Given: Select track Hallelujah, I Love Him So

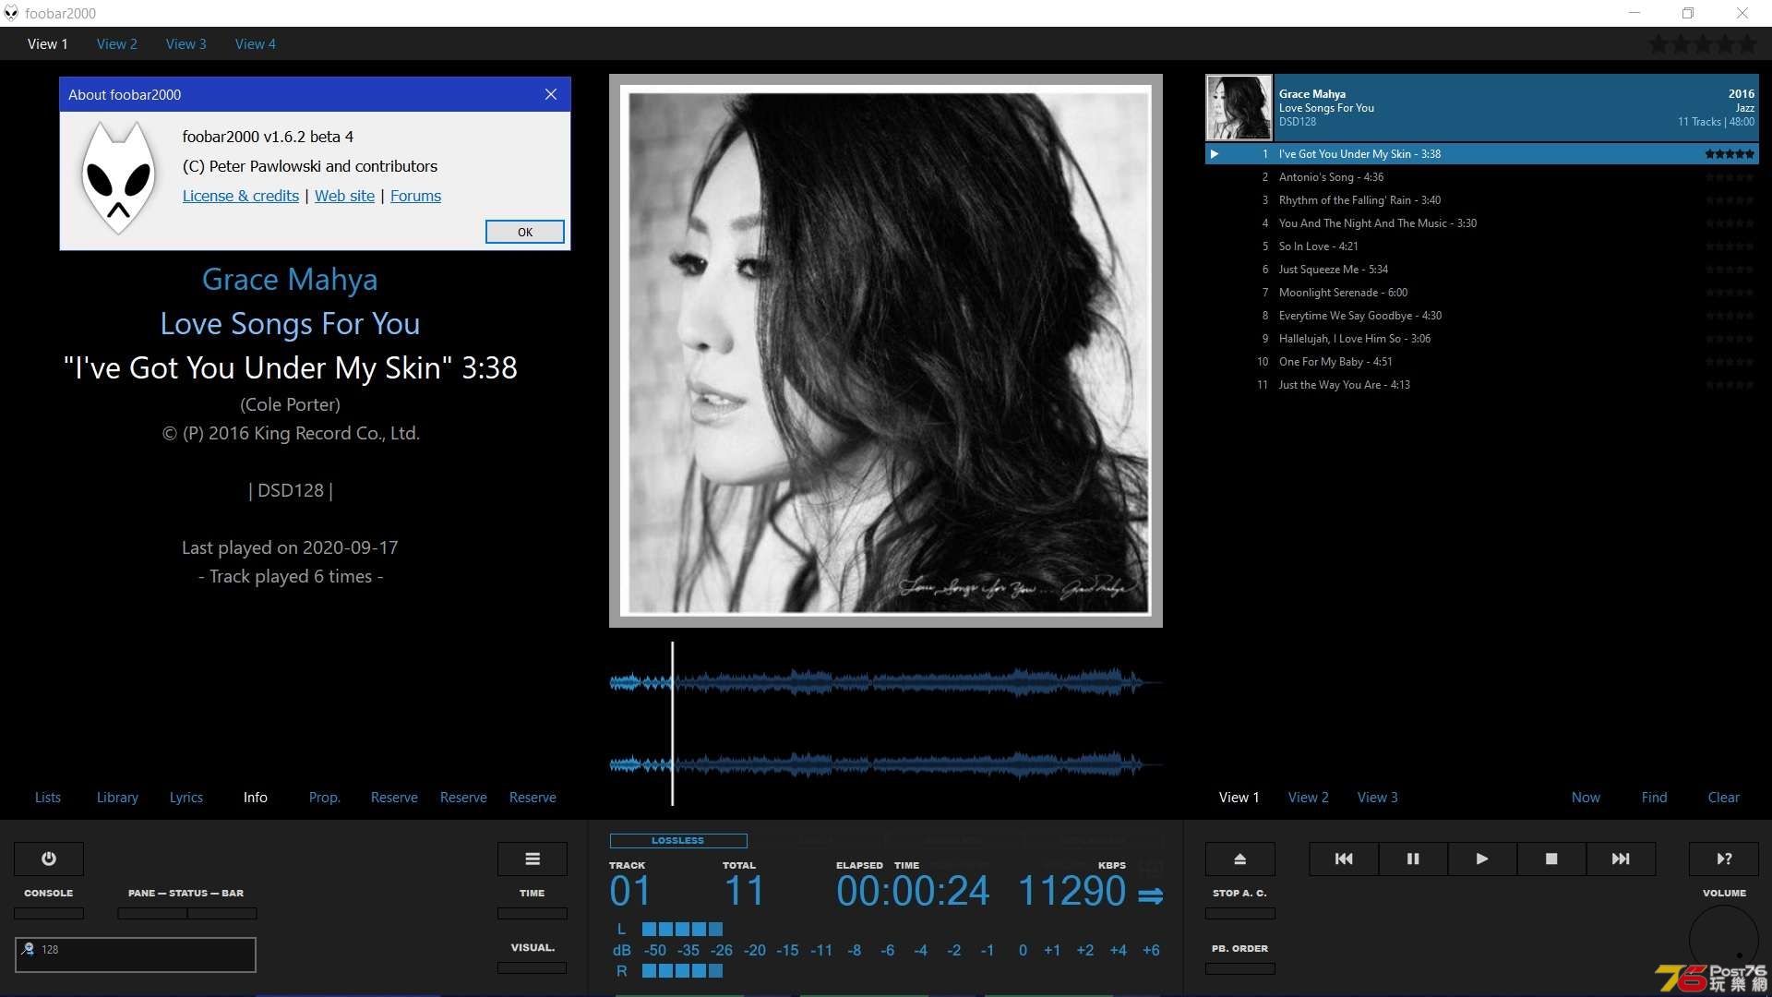Looking at the screenshot, I should pos(1481,339).
